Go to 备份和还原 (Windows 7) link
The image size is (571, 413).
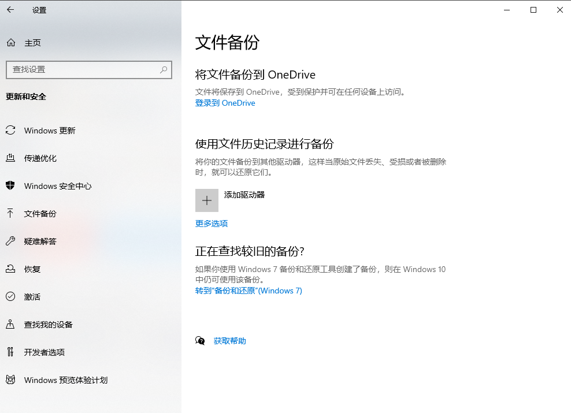click(x=249, y=291)
